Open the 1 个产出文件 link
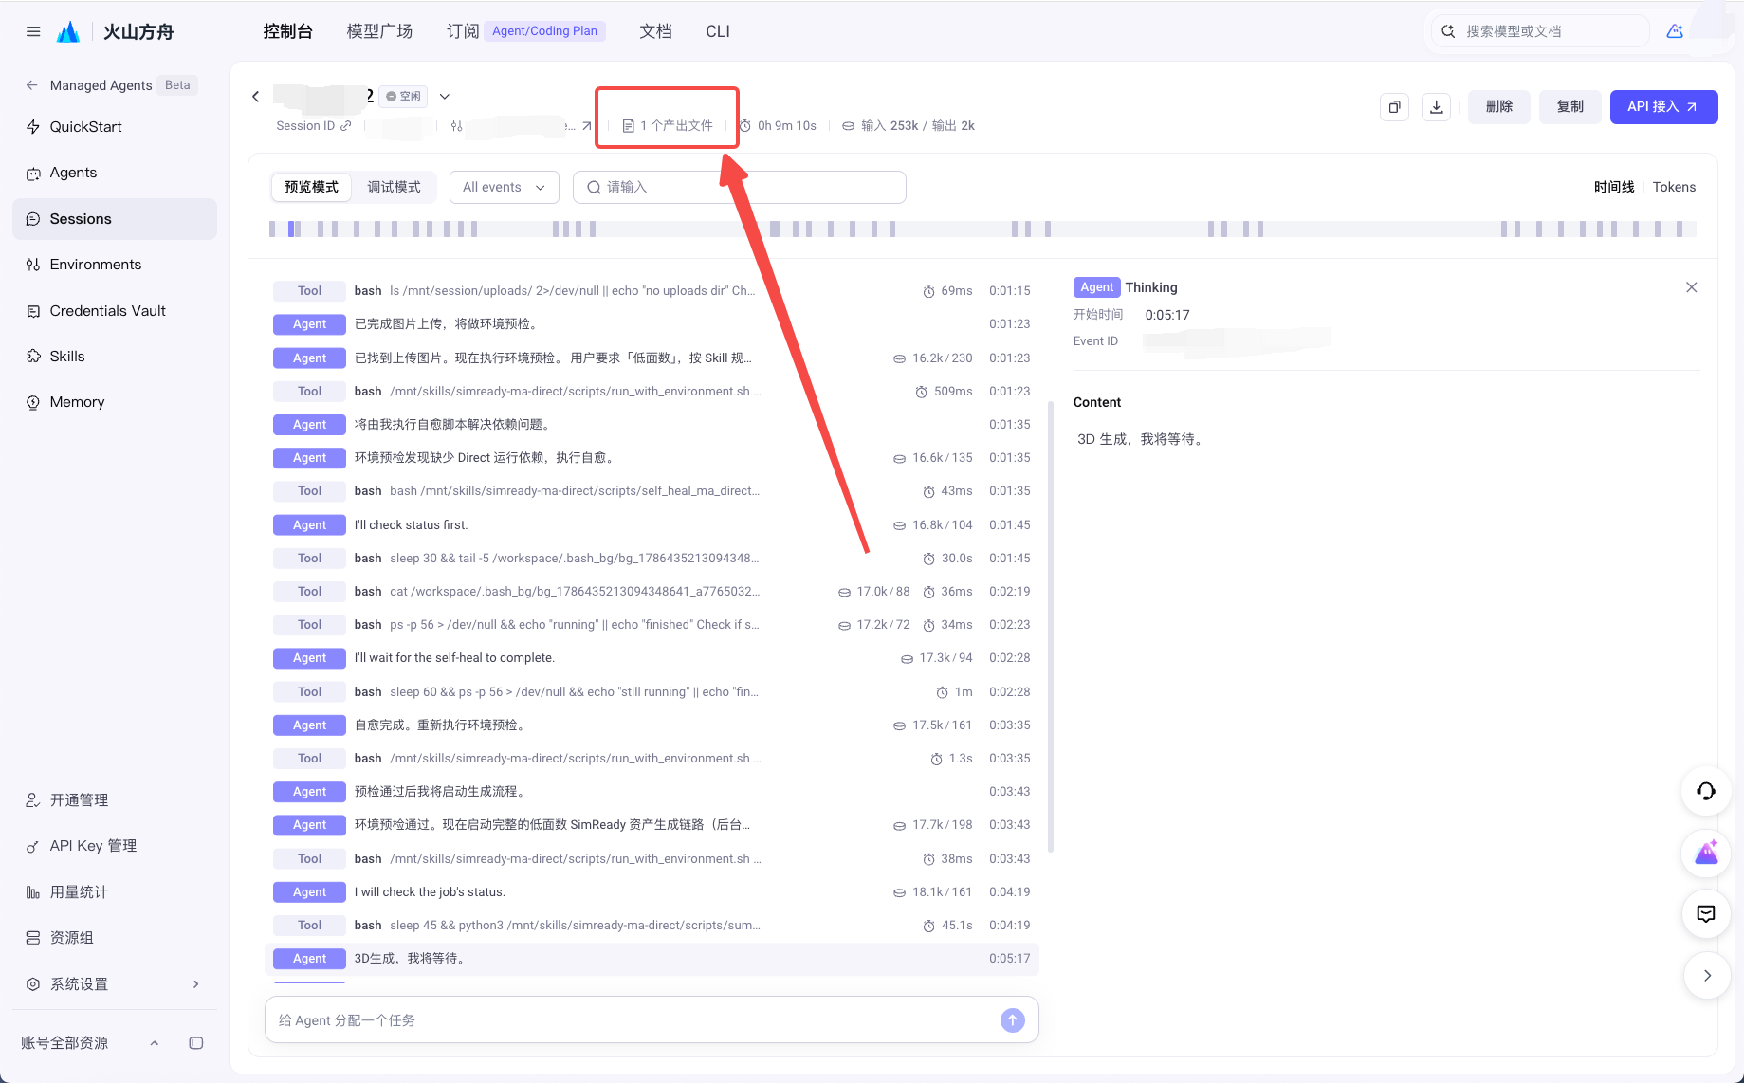 pos(668,126)
